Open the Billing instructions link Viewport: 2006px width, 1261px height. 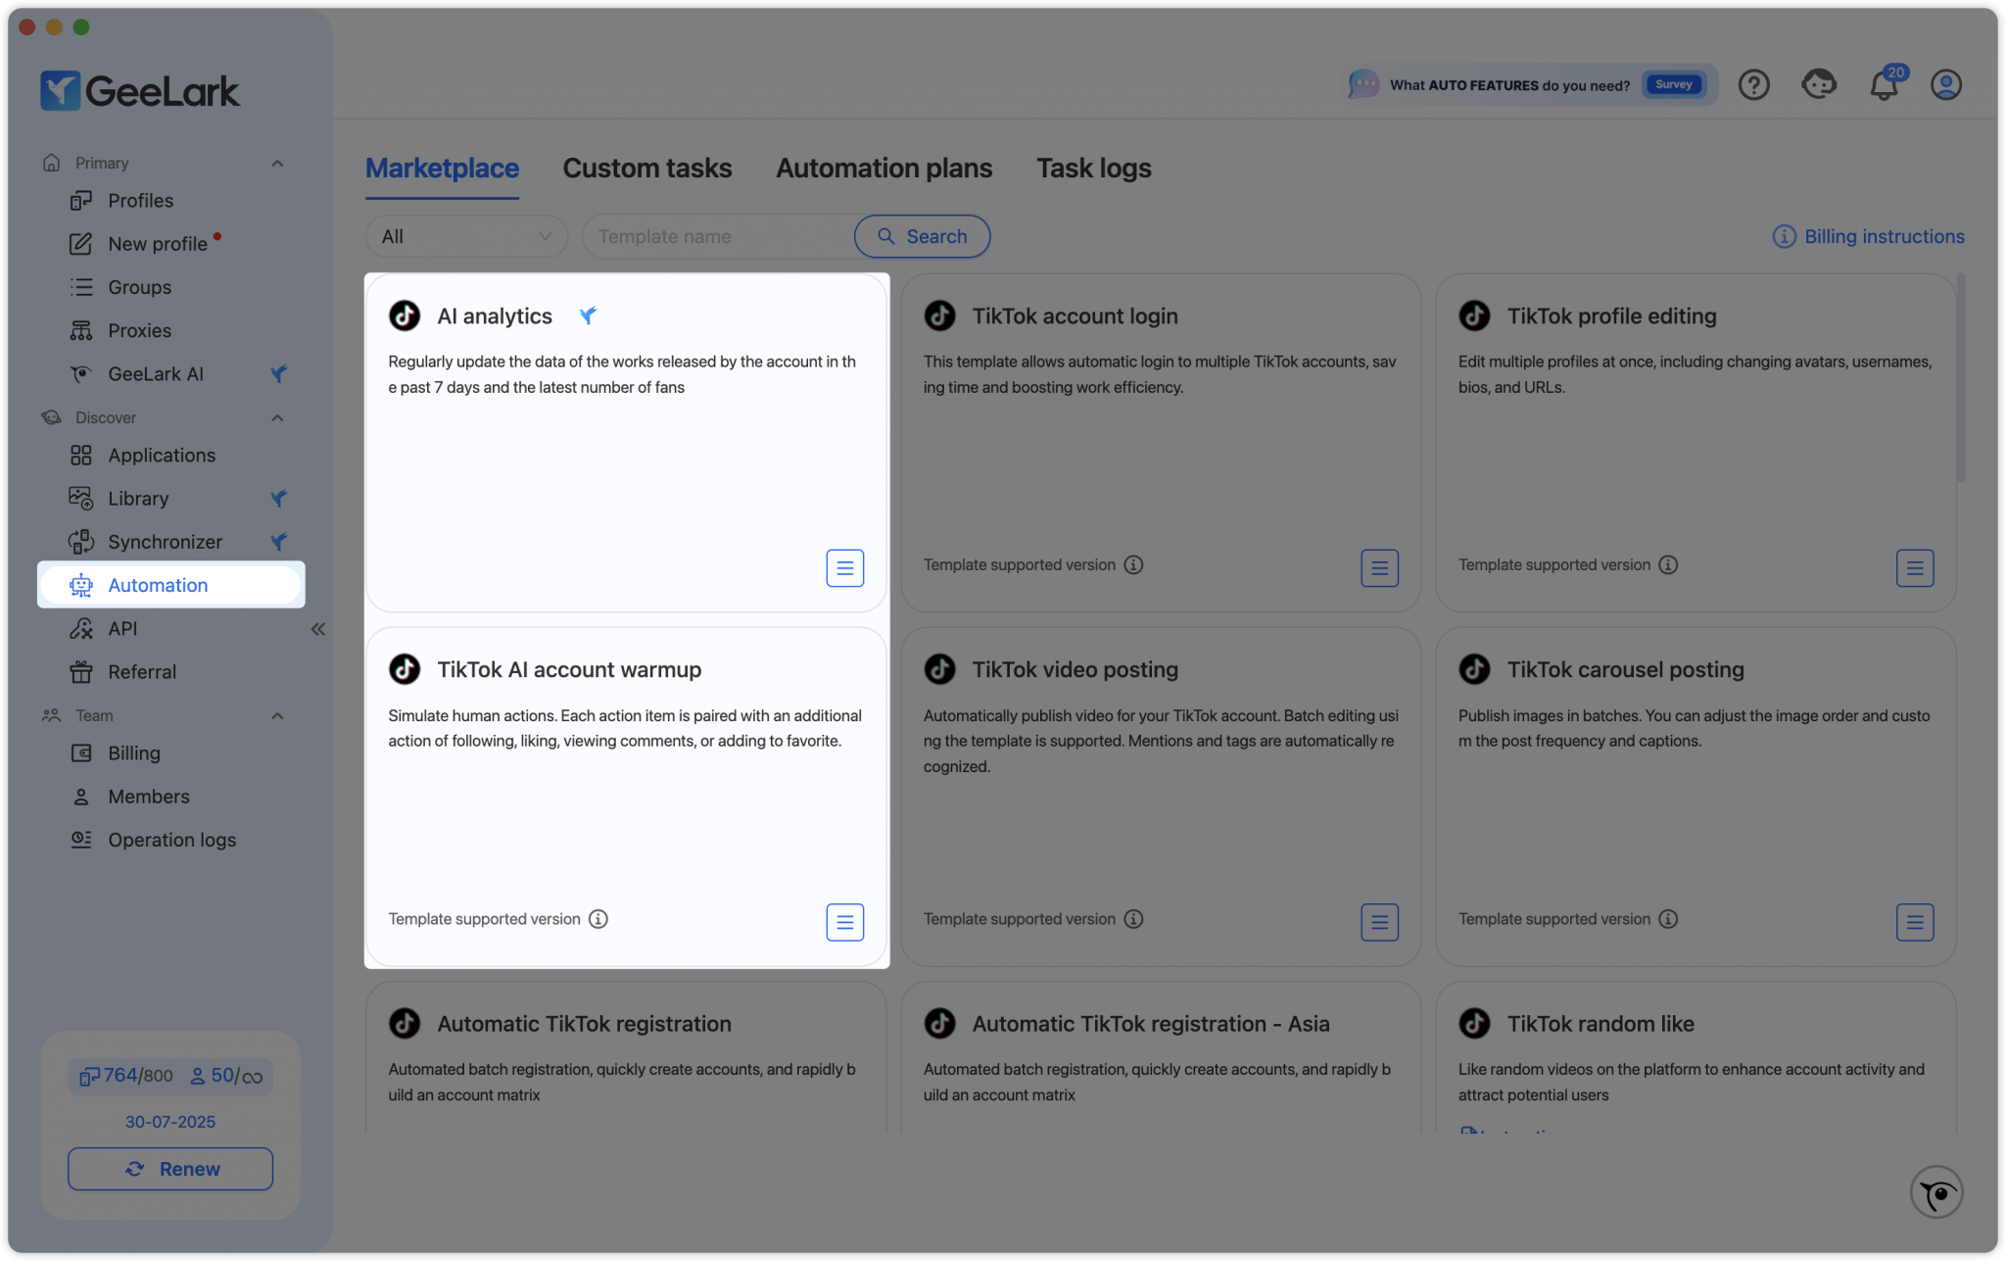(x=1868, y=236)
